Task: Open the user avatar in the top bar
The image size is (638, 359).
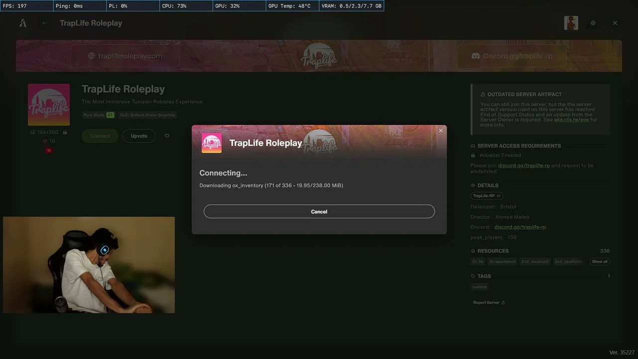Action: 571,23
